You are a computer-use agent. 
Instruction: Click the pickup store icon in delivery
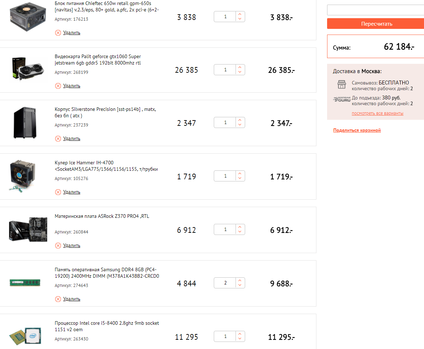[x=342, y=84]
